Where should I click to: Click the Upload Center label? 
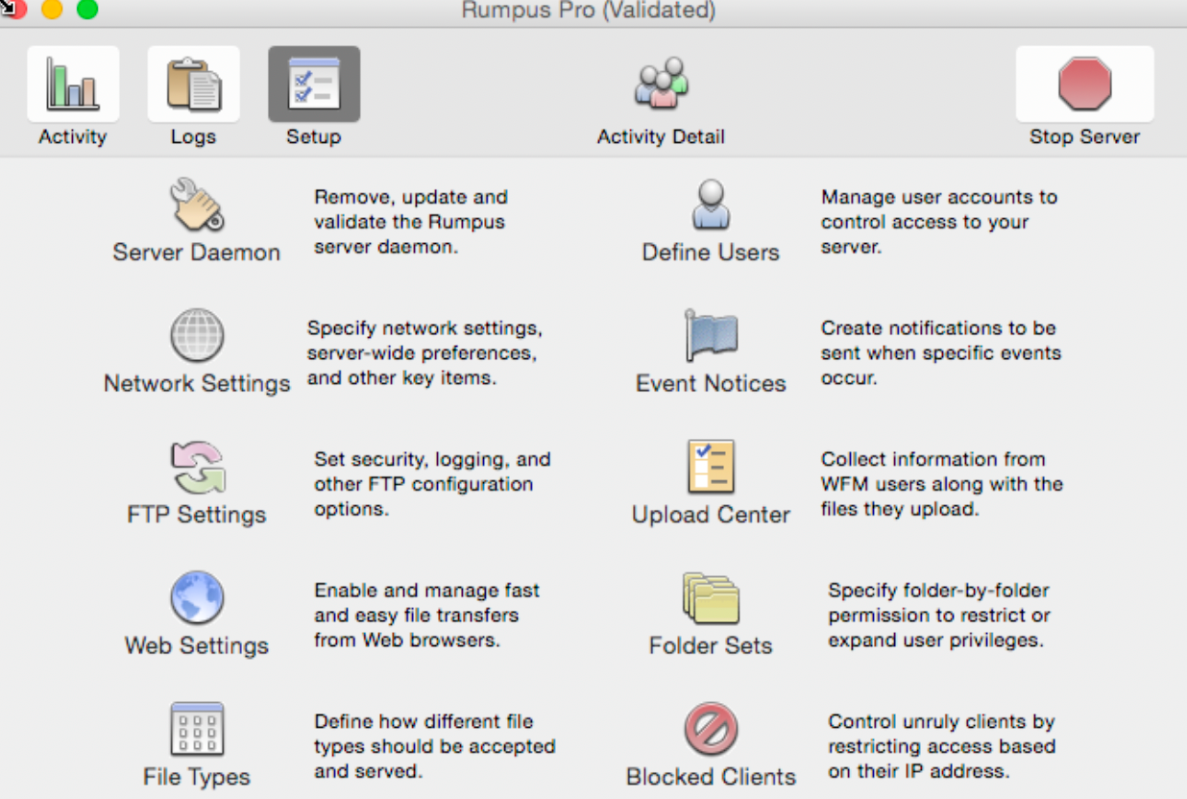711,515
